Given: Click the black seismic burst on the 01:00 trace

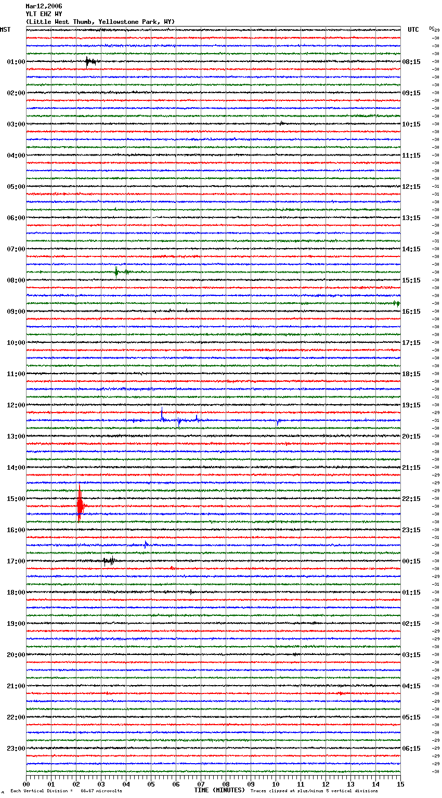Looking at the screenshot, I should click(x=89, y=61).
